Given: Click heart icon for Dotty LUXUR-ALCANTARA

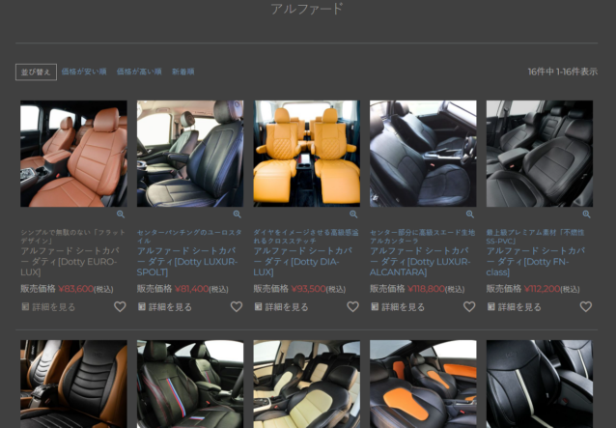Looking at the screenshot, I should pyautogui.click(x=469, y=307).
